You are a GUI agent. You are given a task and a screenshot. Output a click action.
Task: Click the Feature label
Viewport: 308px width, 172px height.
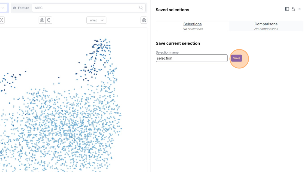(24, 8)
